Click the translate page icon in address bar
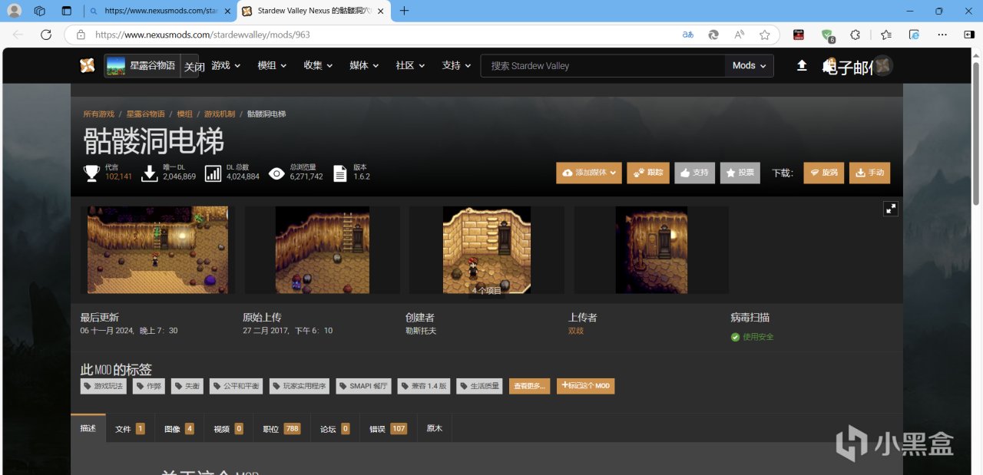The width and height of the screenshot is (983, 475). click(x=688, y=35)
